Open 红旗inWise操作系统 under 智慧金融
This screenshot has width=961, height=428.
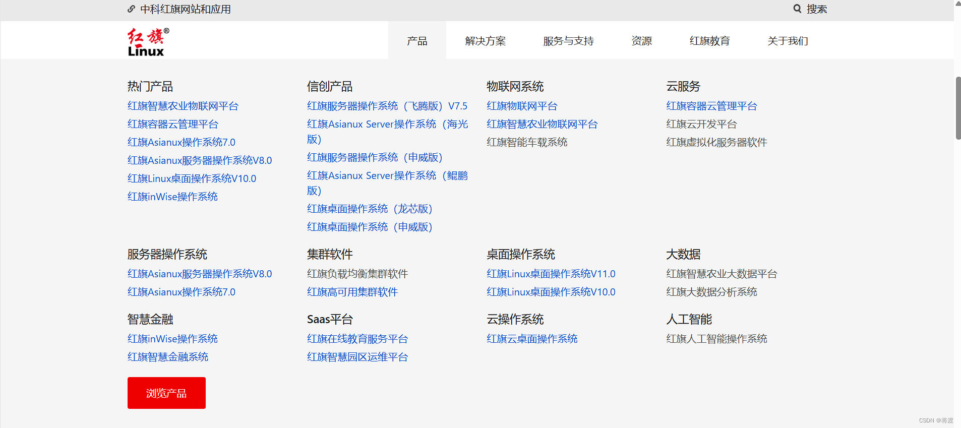[172, 339]
